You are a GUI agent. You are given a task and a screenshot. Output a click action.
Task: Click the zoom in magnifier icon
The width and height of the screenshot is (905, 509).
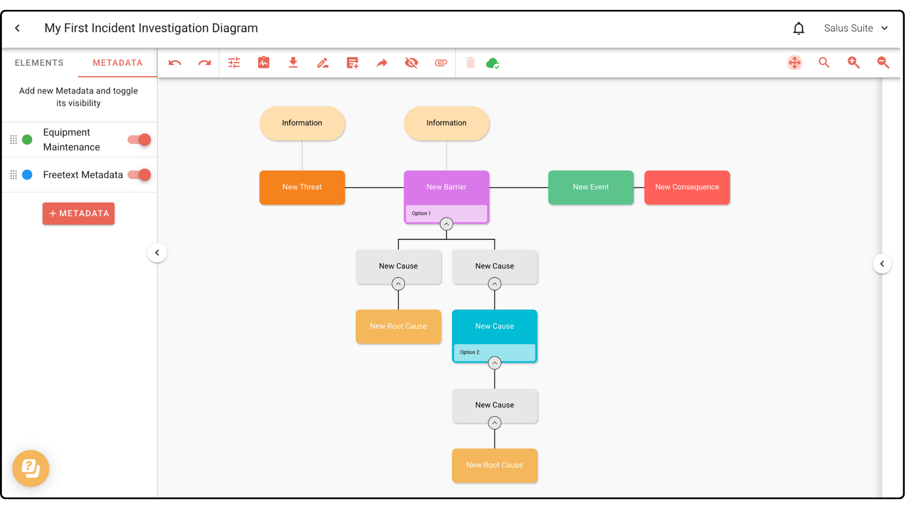tap(854, 63)
